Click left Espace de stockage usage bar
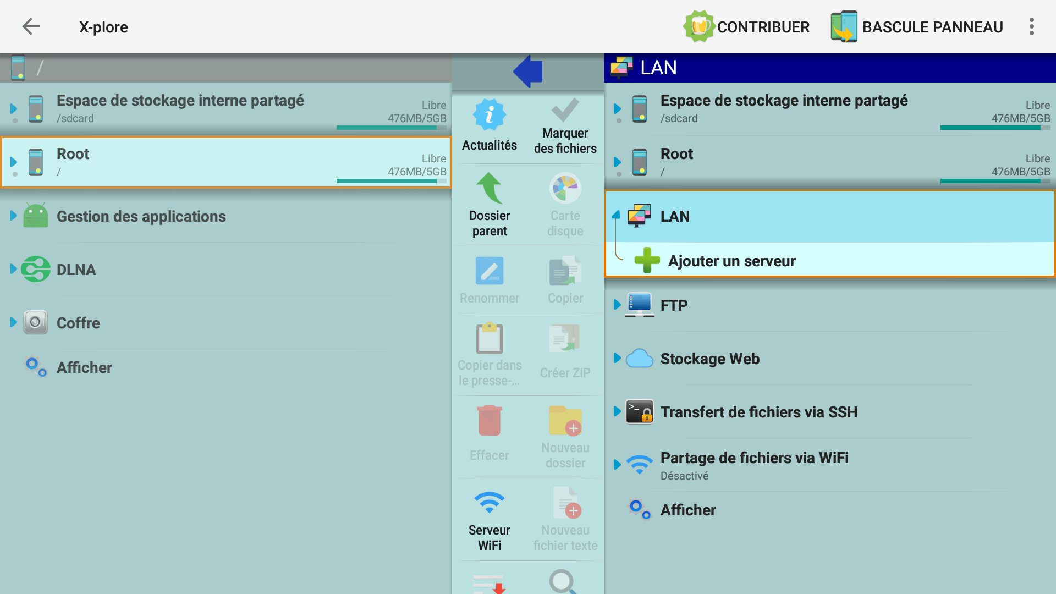This screenshot has height=594, width=1056. pyautogui.click(x=391, y=128)
